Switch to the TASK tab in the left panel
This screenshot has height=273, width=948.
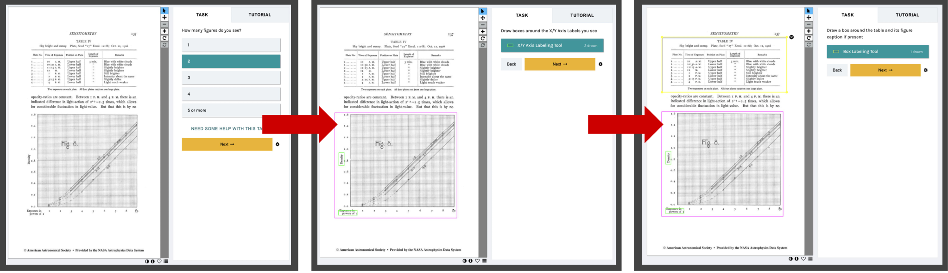tap(202, 15)
